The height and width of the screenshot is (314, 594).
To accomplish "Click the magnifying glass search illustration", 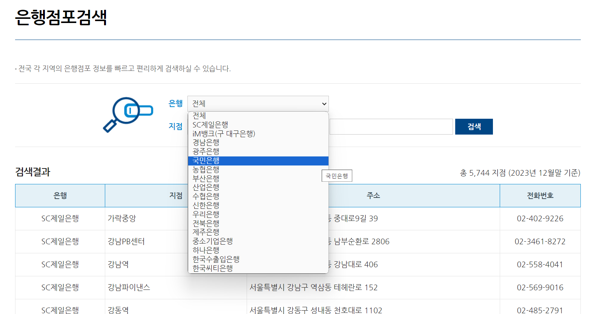I will [128, 115].
